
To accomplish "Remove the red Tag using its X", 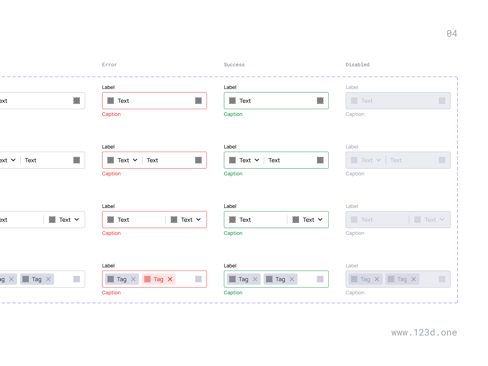I will (x=170, y=279).
